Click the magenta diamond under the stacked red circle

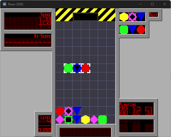(60, 120)
